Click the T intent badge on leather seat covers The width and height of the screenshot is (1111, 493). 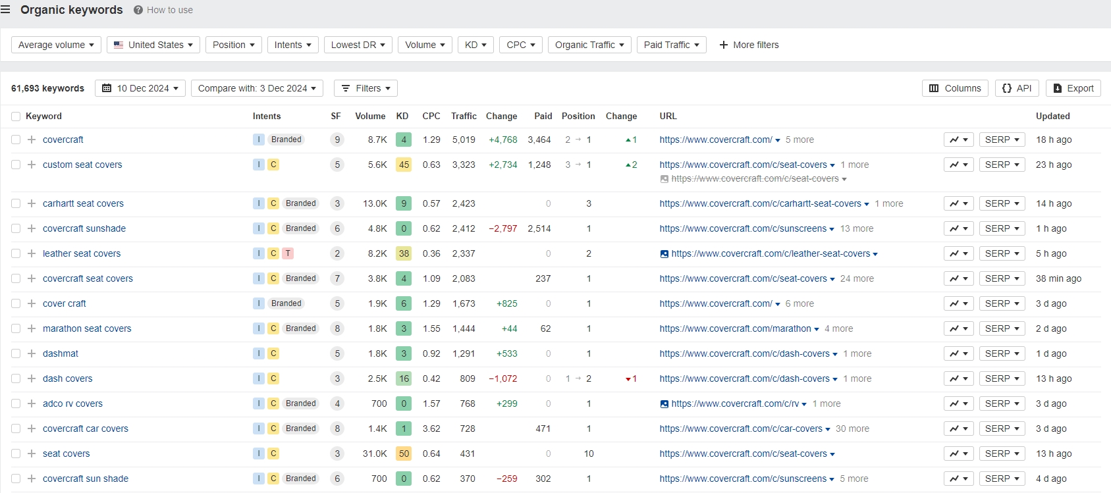(x=288, y=253)
